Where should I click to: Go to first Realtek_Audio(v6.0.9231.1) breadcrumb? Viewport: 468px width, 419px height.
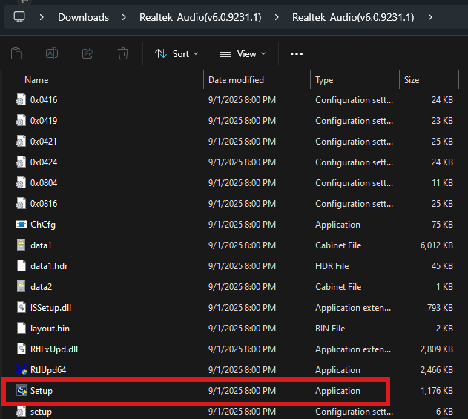[200, 17]
